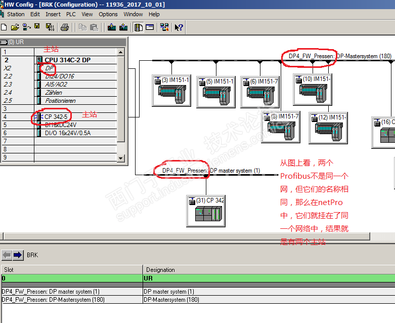The image size is (395, 323).
Task: Select the AI5/AO2 submodule row
Action: [60, 84]
